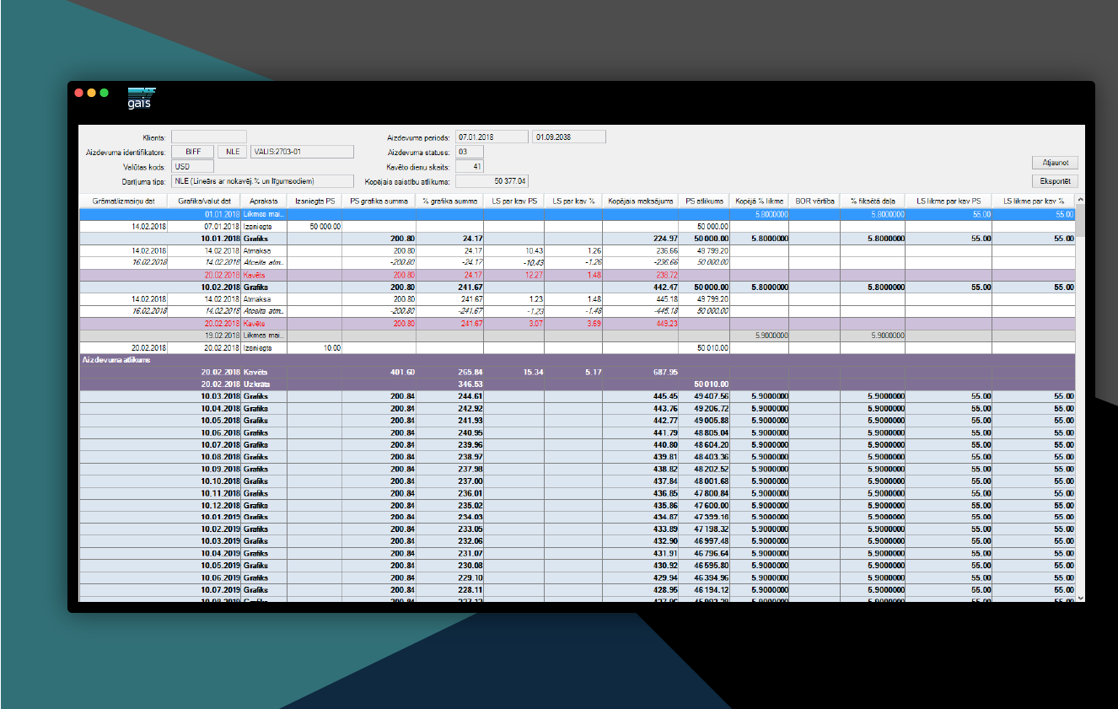Click the 19.02.2018 Likmes mai.. row
This screenshot has width=1118, height=709.
578,336
